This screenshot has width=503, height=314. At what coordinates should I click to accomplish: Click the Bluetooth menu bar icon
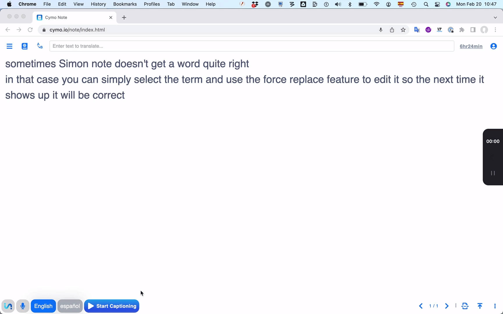tap(350, 4)
